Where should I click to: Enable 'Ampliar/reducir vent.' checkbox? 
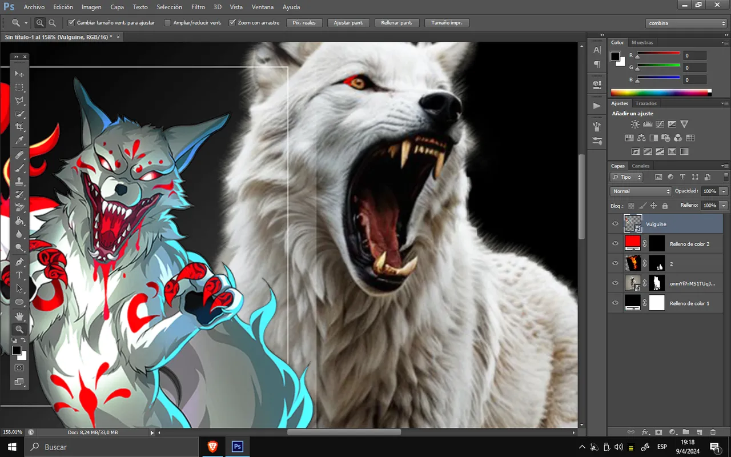pyautogui.click(x=167, y=23)
